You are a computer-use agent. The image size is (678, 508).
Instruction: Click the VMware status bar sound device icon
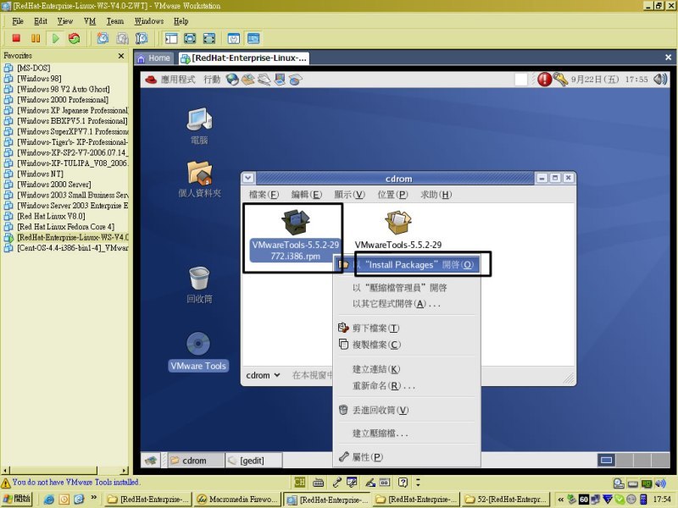tap(660, 483)
